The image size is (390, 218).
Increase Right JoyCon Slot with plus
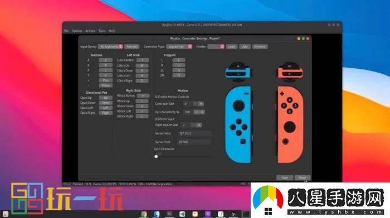point(199,125)
